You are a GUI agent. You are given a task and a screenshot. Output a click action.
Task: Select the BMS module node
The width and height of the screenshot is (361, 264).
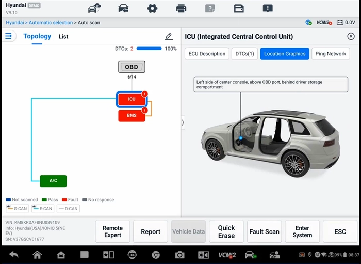(132, 116)
